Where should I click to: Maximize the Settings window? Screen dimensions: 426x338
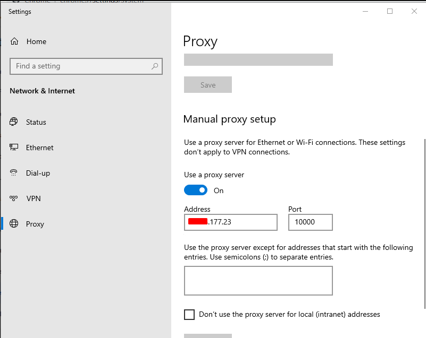pos(390,11)
